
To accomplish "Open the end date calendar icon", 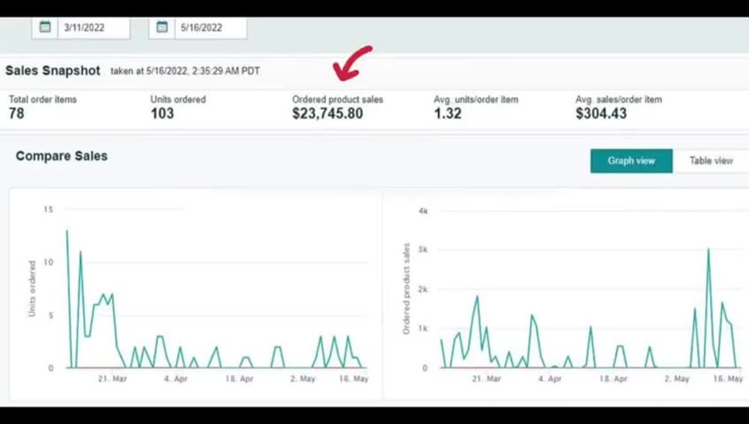I will 162,27.
